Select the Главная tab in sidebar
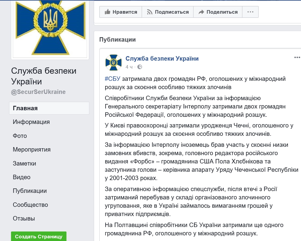Screen dimensions: 301x241 25,108
